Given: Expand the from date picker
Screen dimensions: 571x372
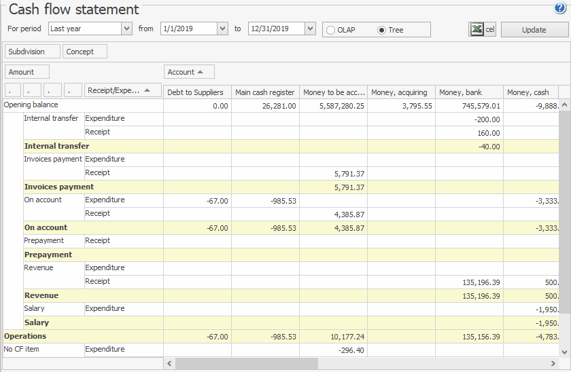Looking at the screenshot, I should [x=222, y=29].
